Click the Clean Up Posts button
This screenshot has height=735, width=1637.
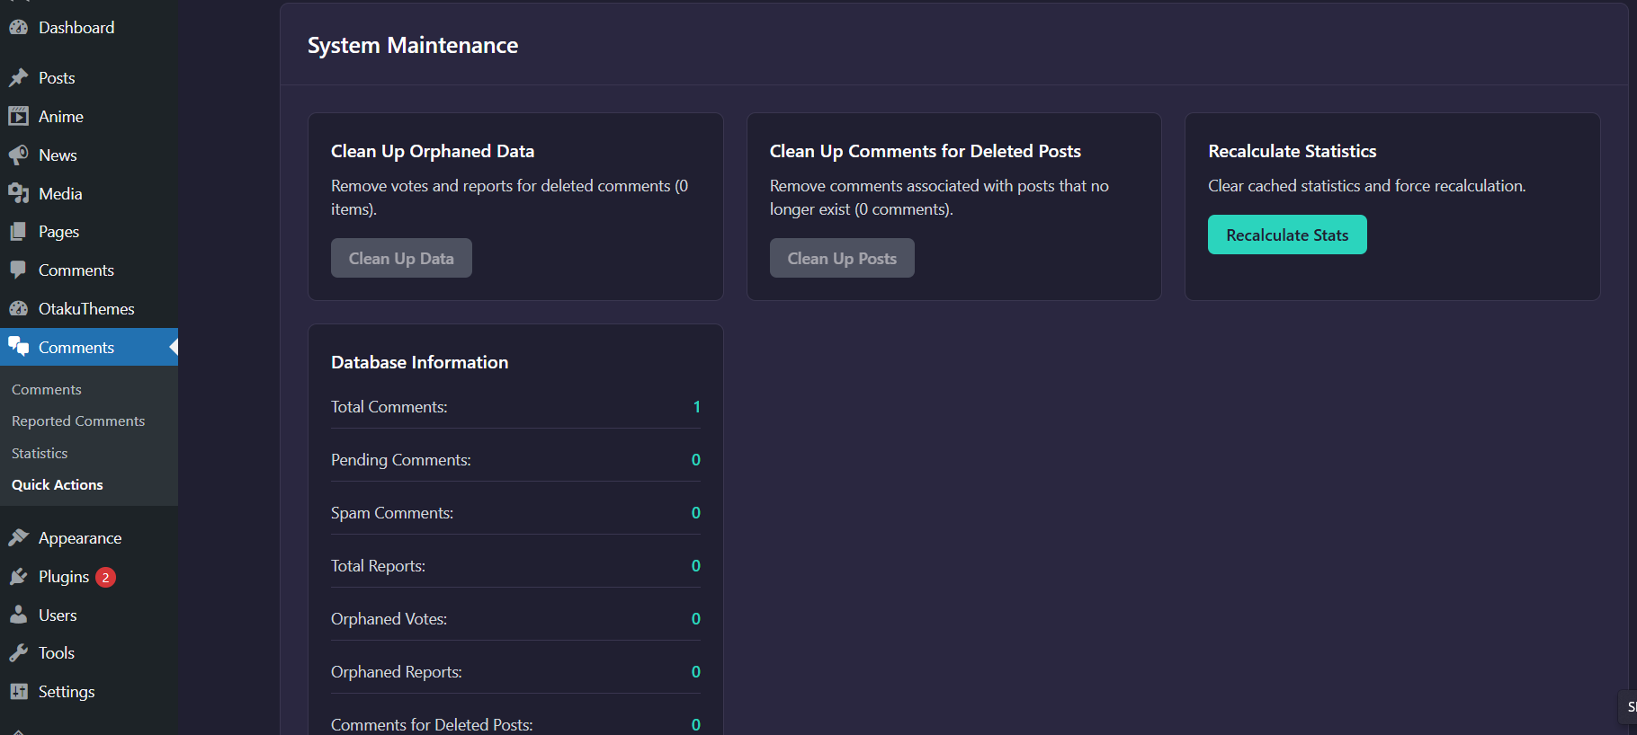[x=842, y=258]
